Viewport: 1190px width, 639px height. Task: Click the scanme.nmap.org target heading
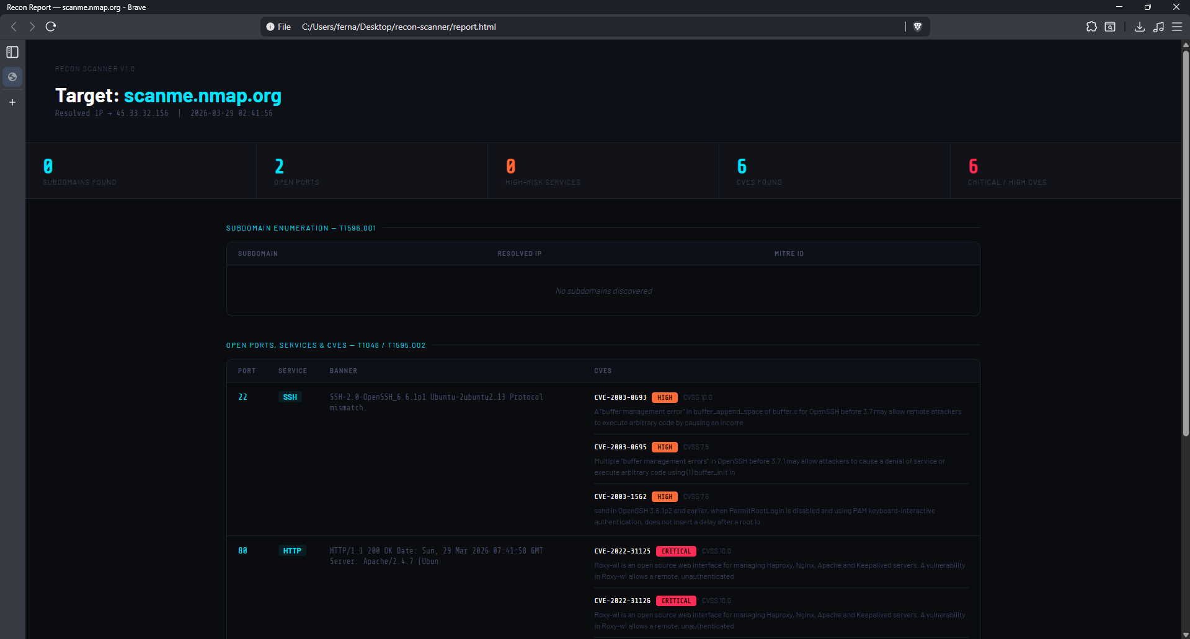click(x=202, y=95)
